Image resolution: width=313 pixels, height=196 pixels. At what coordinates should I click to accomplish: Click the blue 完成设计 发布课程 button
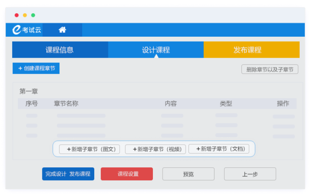[68, 174]
